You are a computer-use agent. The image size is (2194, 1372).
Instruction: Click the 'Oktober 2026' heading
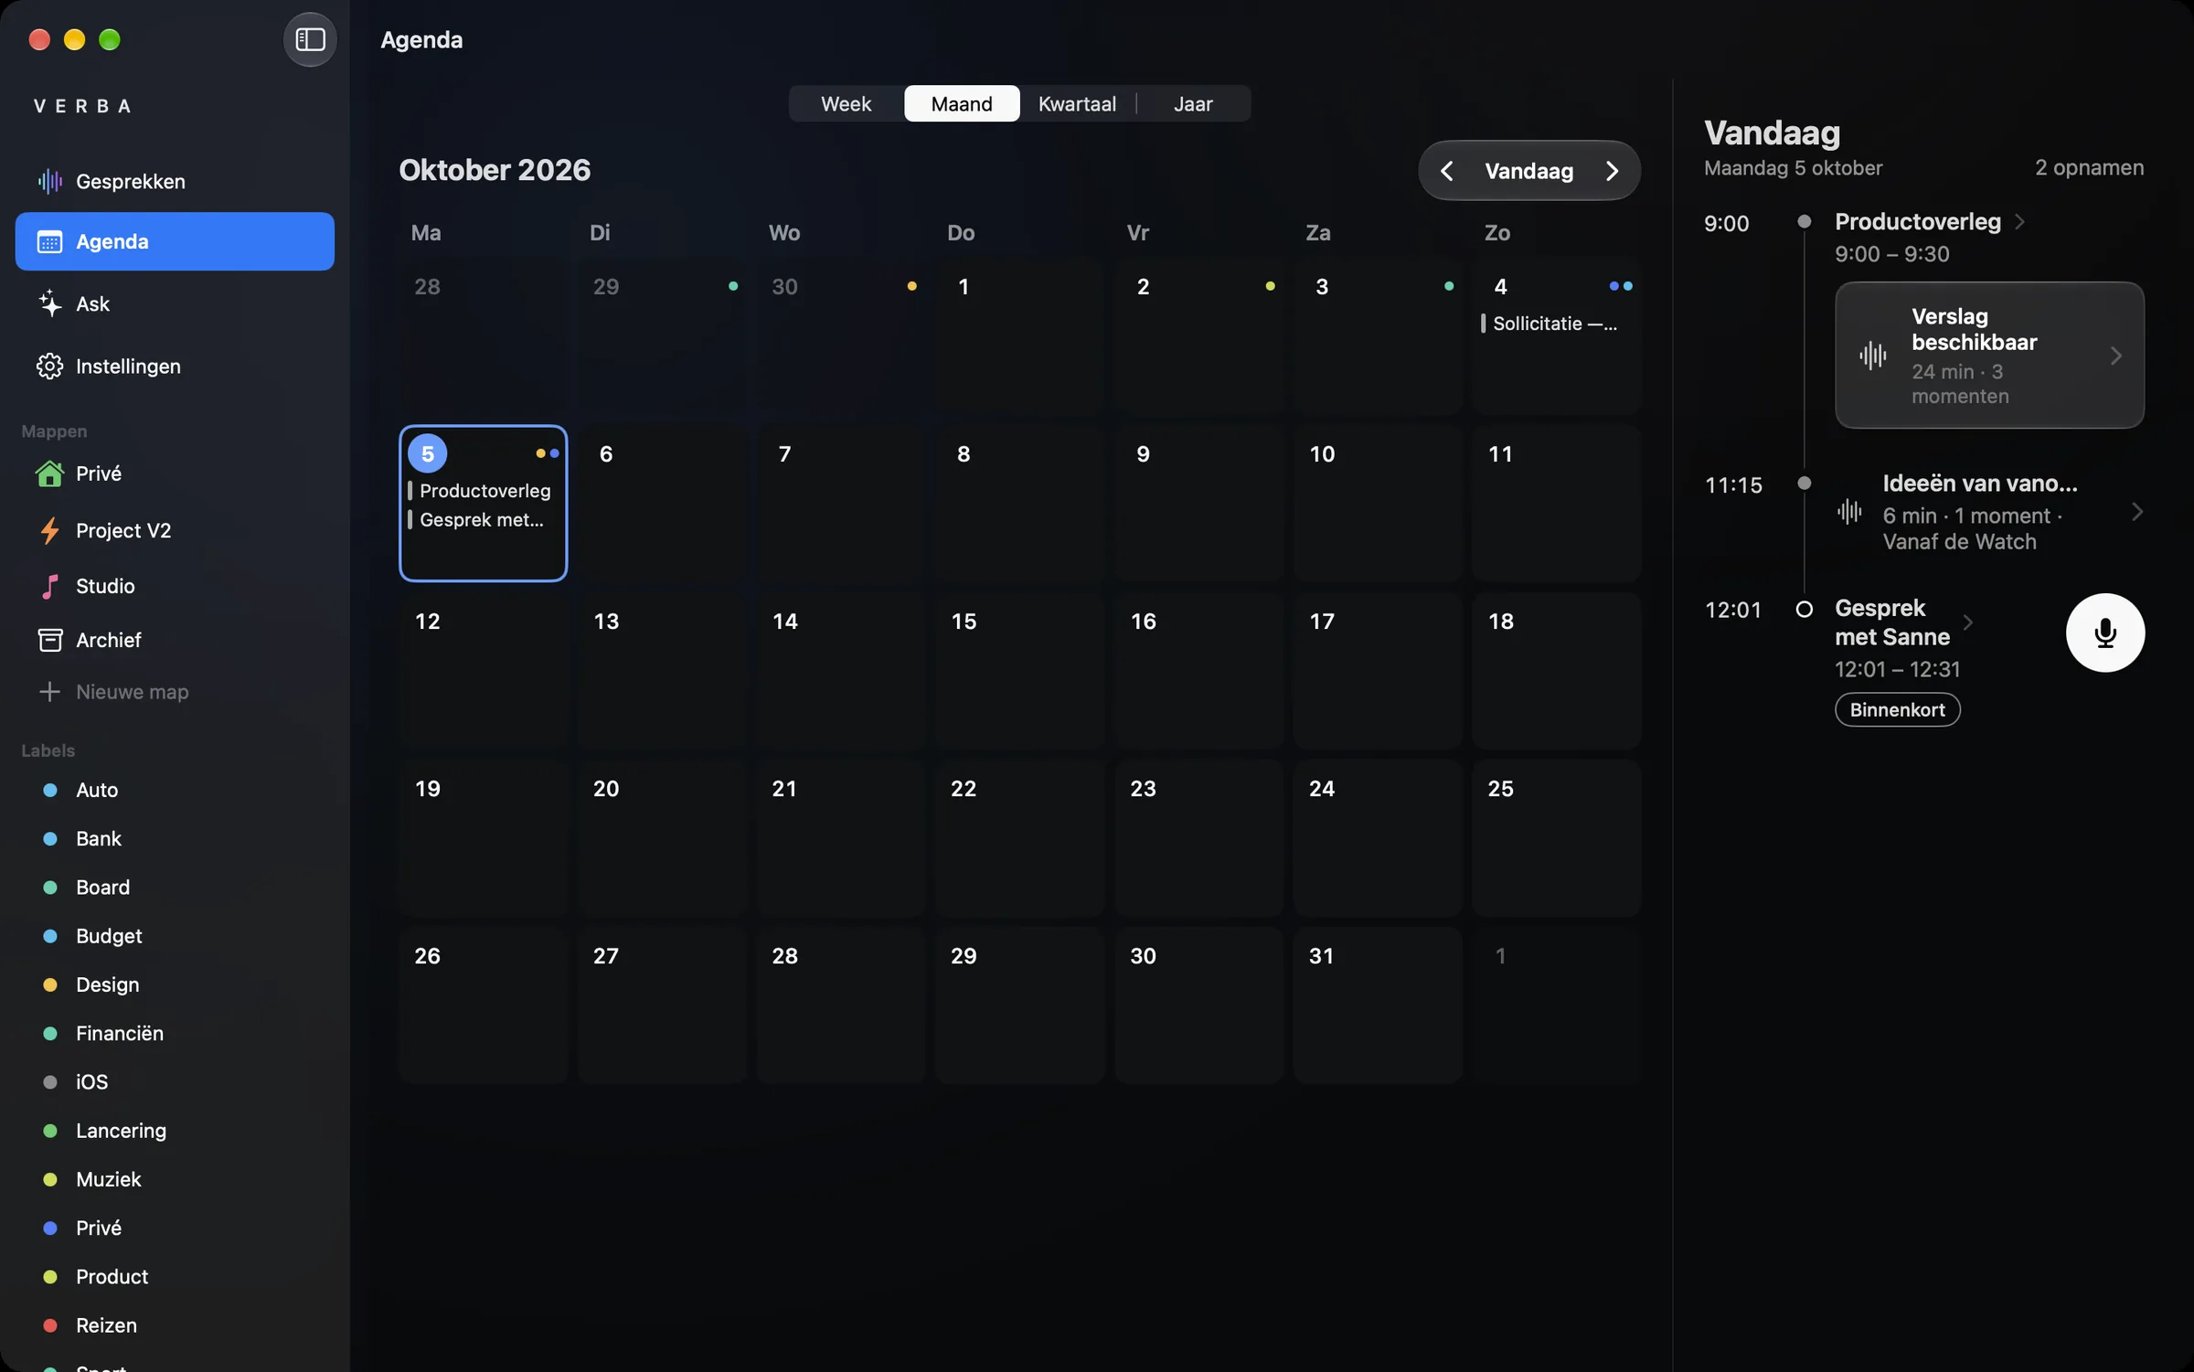tap(495, 170)
